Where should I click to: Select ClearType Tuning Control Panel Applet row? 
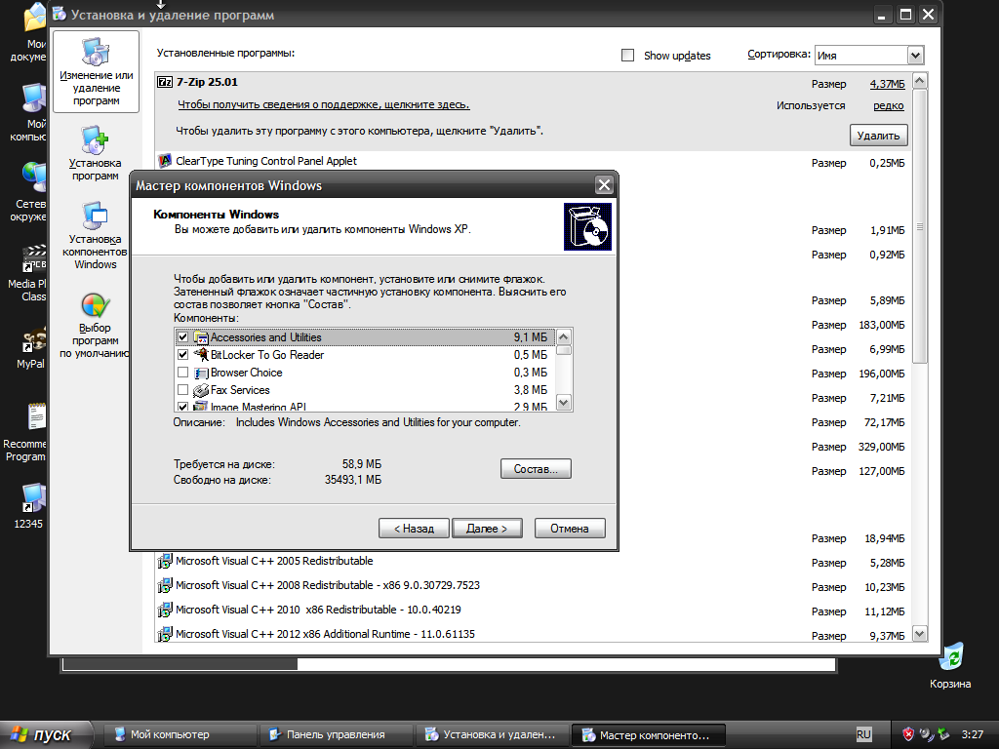534,162
